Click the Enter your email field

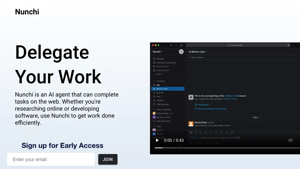51,159
